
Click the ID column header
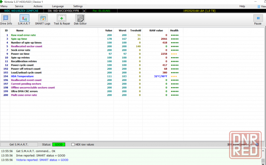point(6,31)
